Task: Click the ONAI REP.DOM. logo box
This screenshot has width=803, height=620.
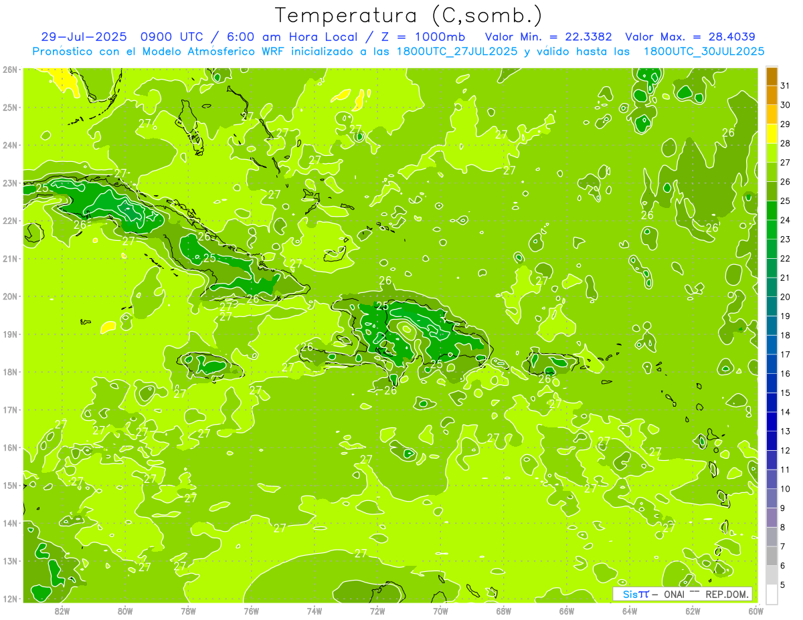Action: pyautogui.click(x=683, y=594)
